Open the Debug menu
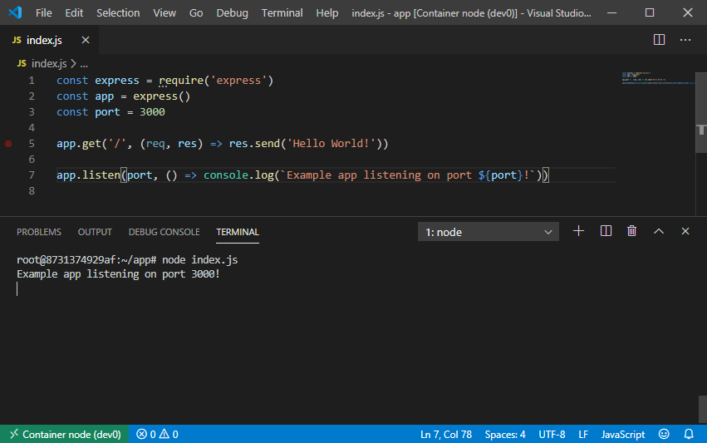The height and width of the screenshot is (443, 707). [x=232, y=13]
